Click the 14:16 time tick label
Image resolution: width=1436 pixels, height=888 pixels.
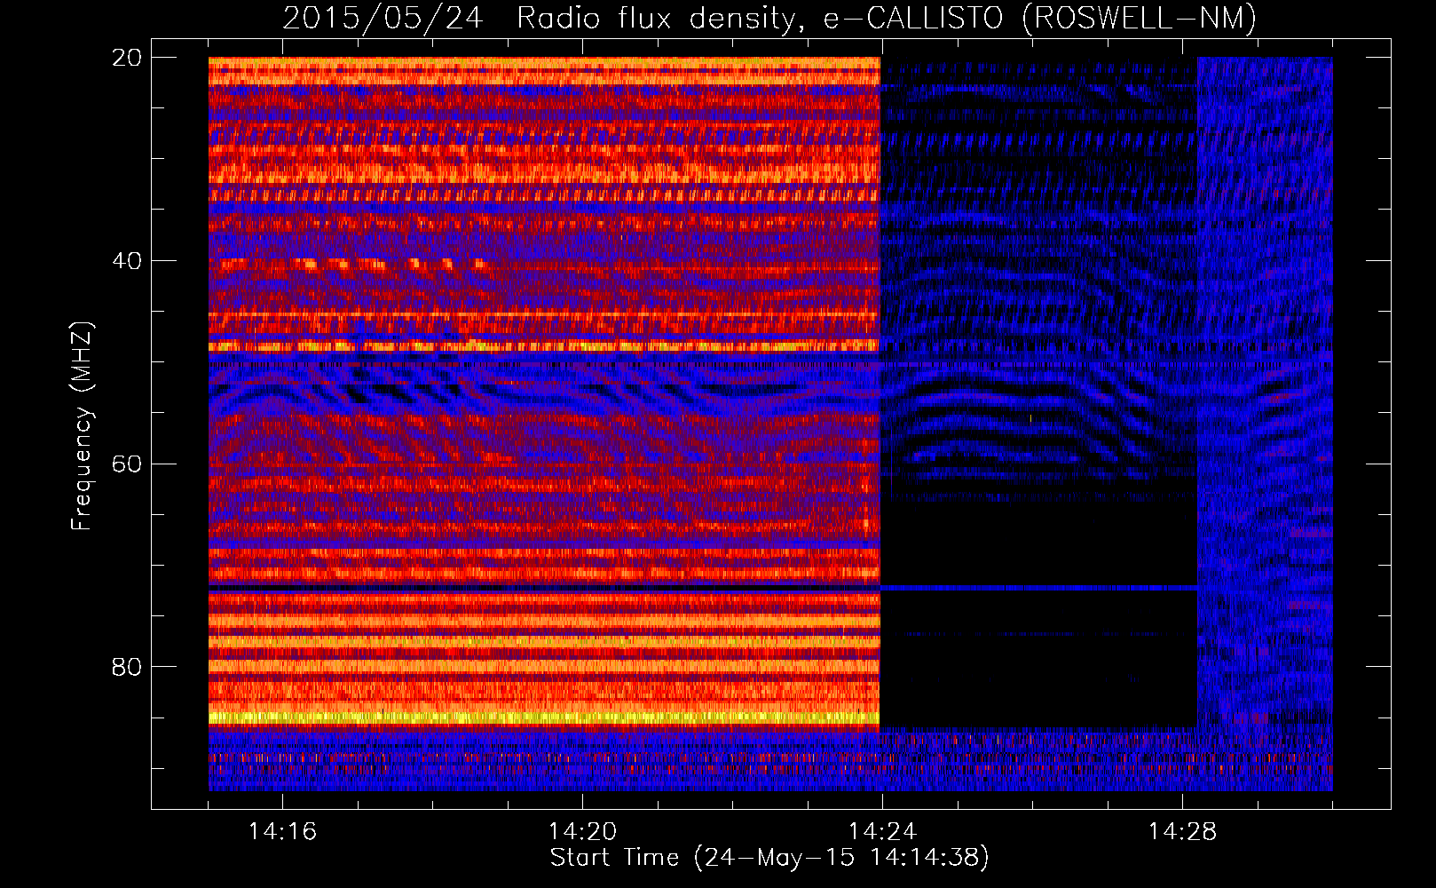282,832
